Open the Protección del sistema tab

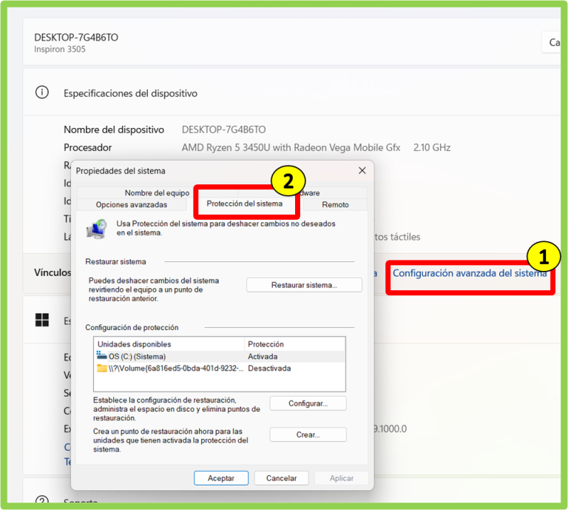pos(244,204)
